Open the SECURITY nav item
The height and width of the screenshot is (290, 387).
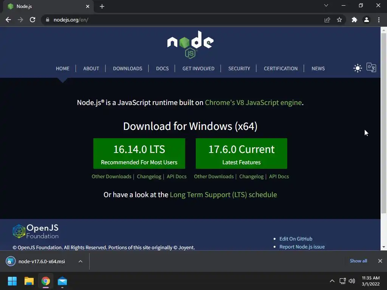tap(239, 69)
